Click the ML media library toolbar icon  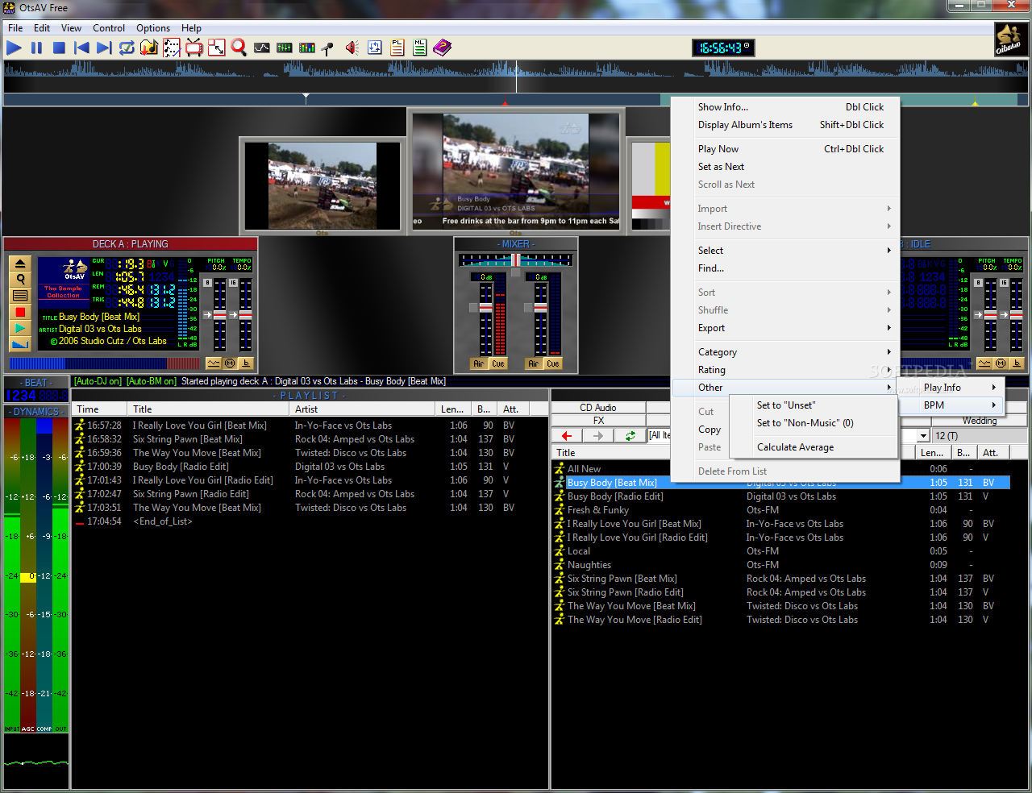coord(420,48)
